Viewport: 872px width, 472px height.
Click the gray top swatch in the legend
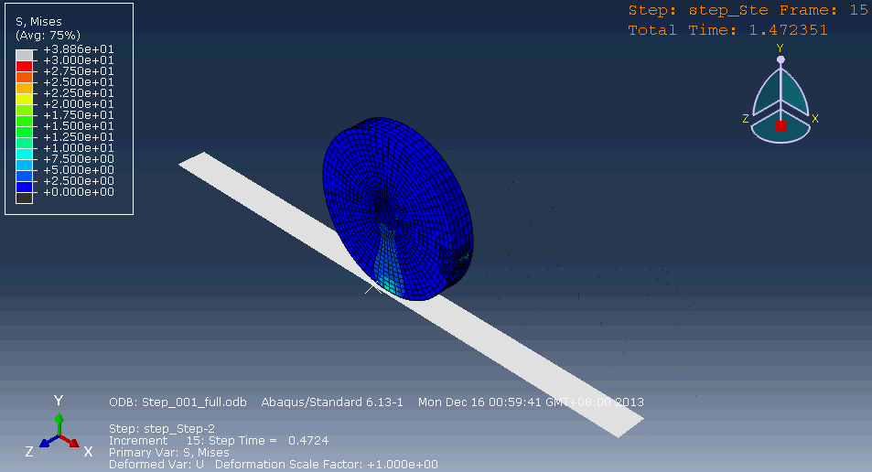click(x=24, y=55)
